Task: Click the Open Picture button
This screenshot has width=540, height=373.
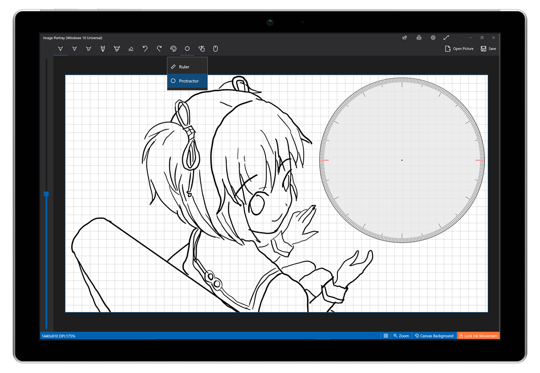Action: point(459,48)
